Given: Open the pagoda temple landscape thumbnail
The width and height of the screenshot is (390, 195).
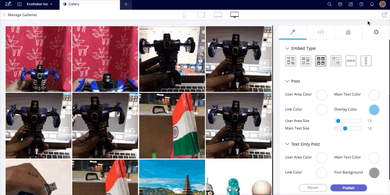Looking at the screenshot, I should pos(172,177).
